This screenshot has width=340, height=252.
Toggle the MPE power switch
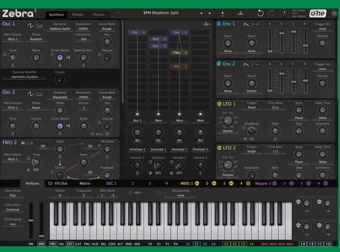(x=130, y=192)
